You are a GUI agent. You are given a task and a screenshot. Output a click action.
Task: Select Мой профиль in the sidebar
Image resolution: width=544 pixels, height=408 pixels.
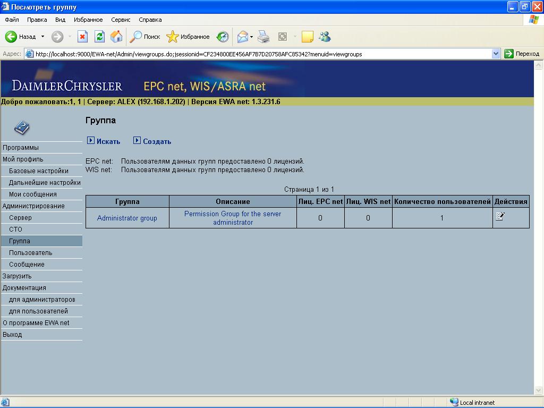pyautogui.click(x=41, y=159)
